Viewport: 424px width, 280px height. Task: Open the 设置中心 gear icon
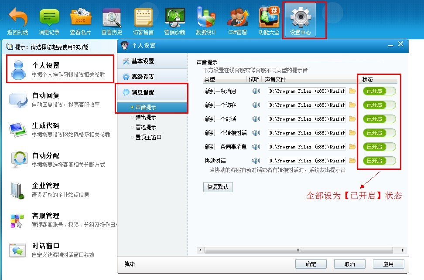tap(300, 18)
